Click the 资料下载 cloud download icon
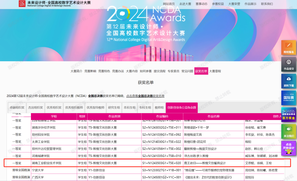The image size is (297, 181). coord(289,81)
